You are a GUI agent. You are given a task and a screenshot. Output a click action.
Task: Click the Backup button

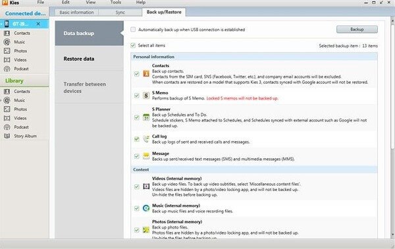point(357,30)
